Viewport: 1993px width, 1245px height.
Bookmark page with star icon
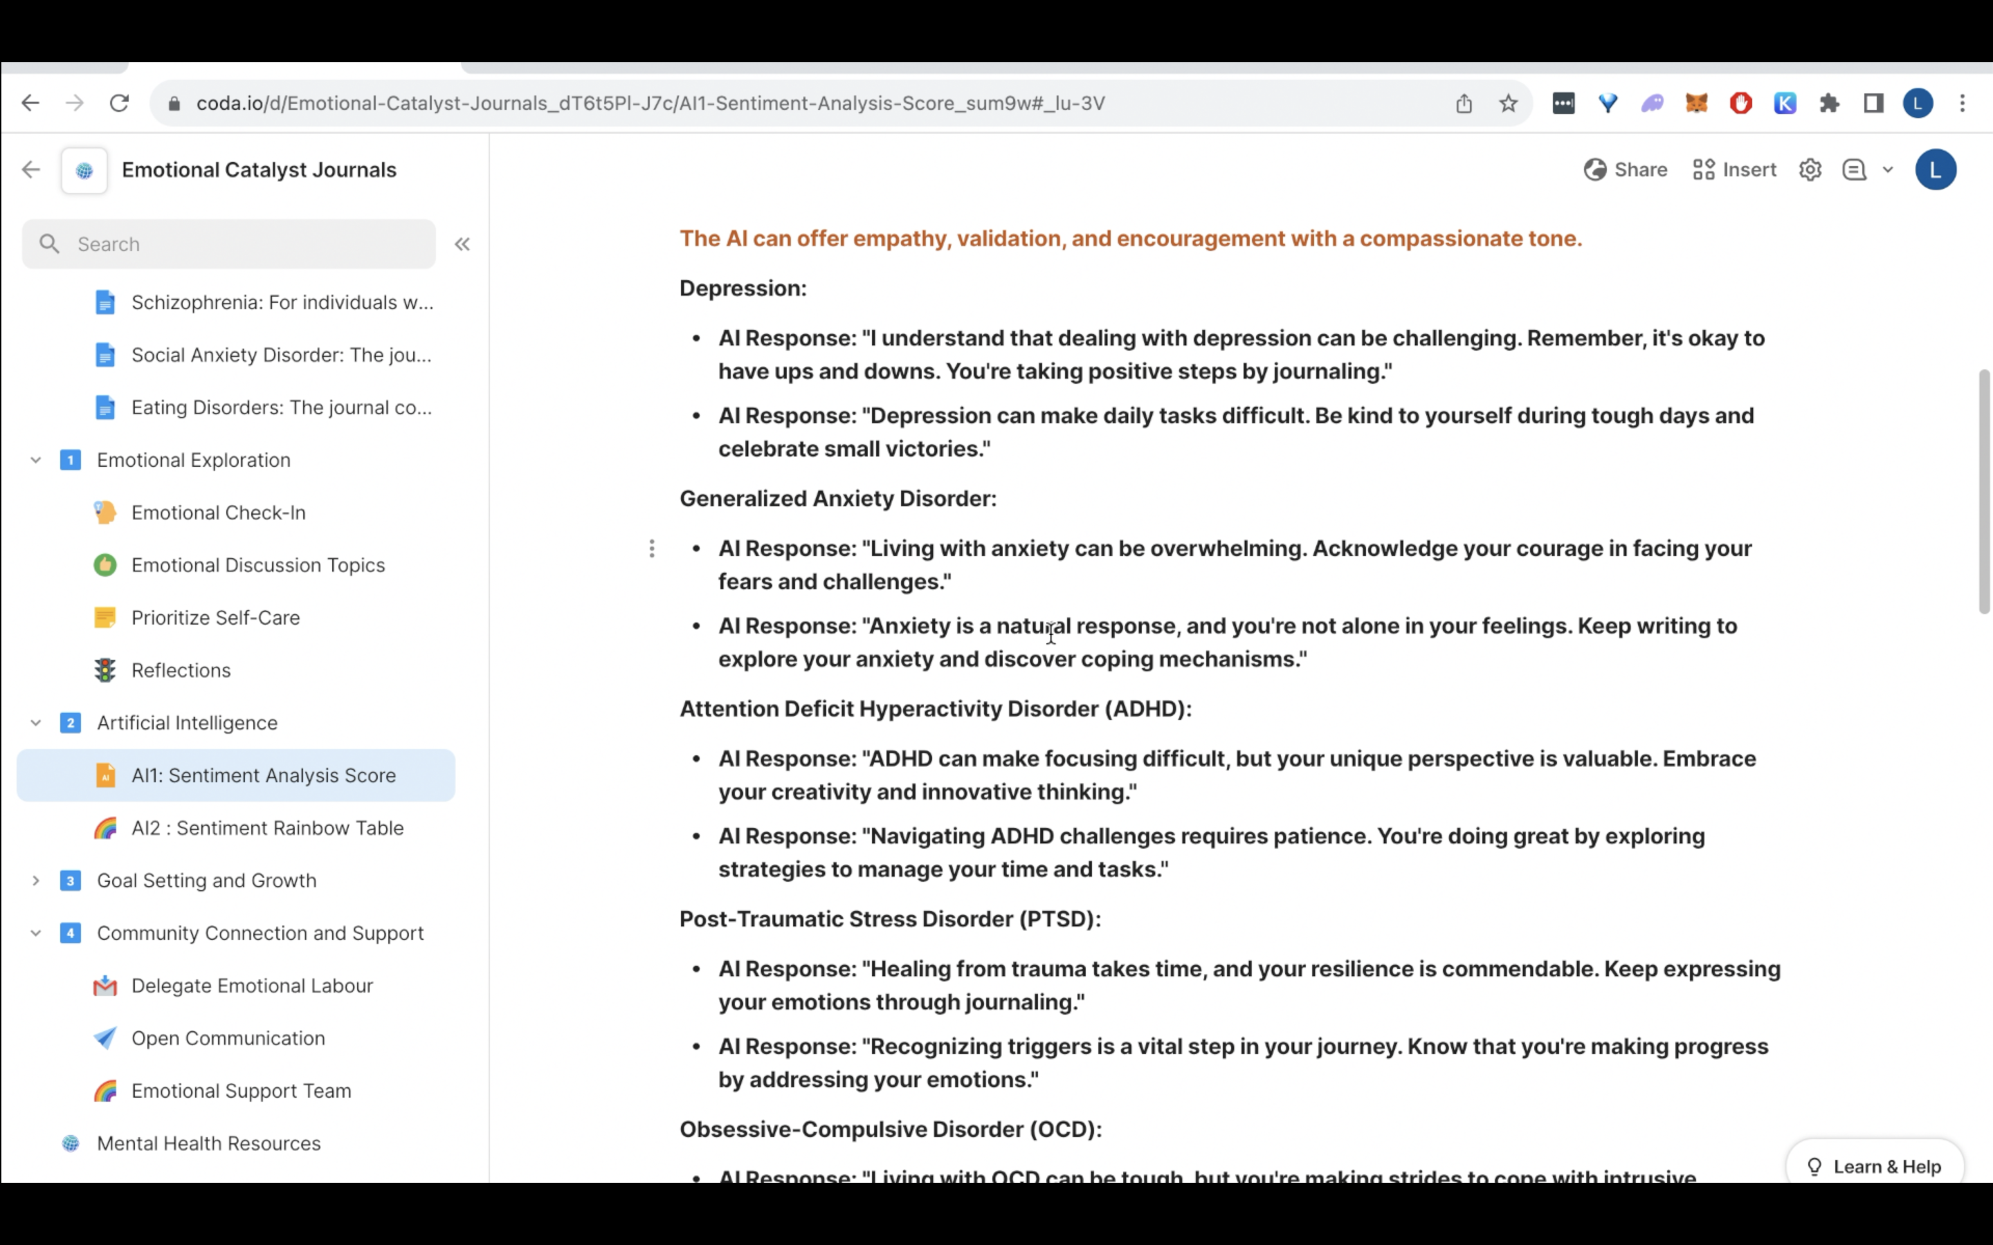pos(1508,104)
